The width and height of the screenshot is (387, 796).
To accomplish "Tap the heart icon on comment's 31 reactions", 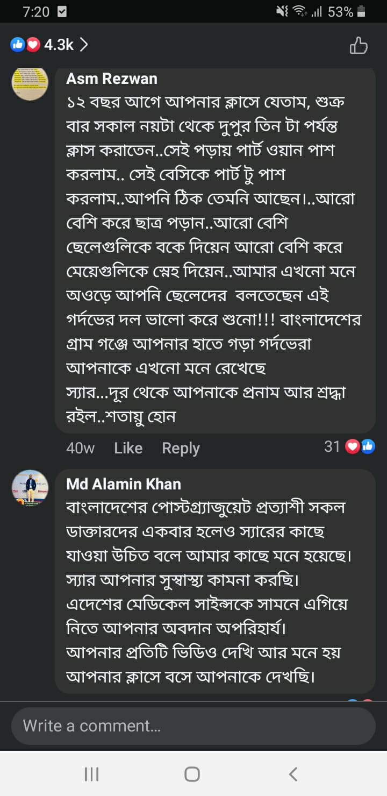I will (353, 446).
